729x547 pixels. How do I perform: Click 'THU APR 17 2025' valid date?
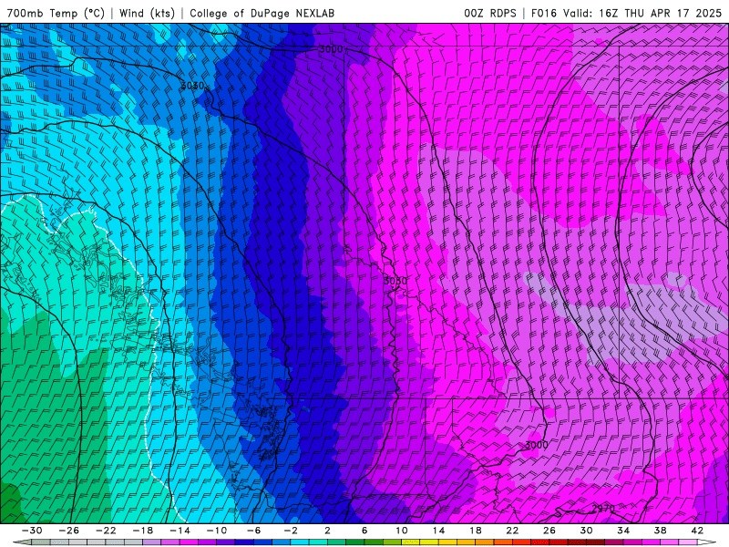(x=673, y=13)
